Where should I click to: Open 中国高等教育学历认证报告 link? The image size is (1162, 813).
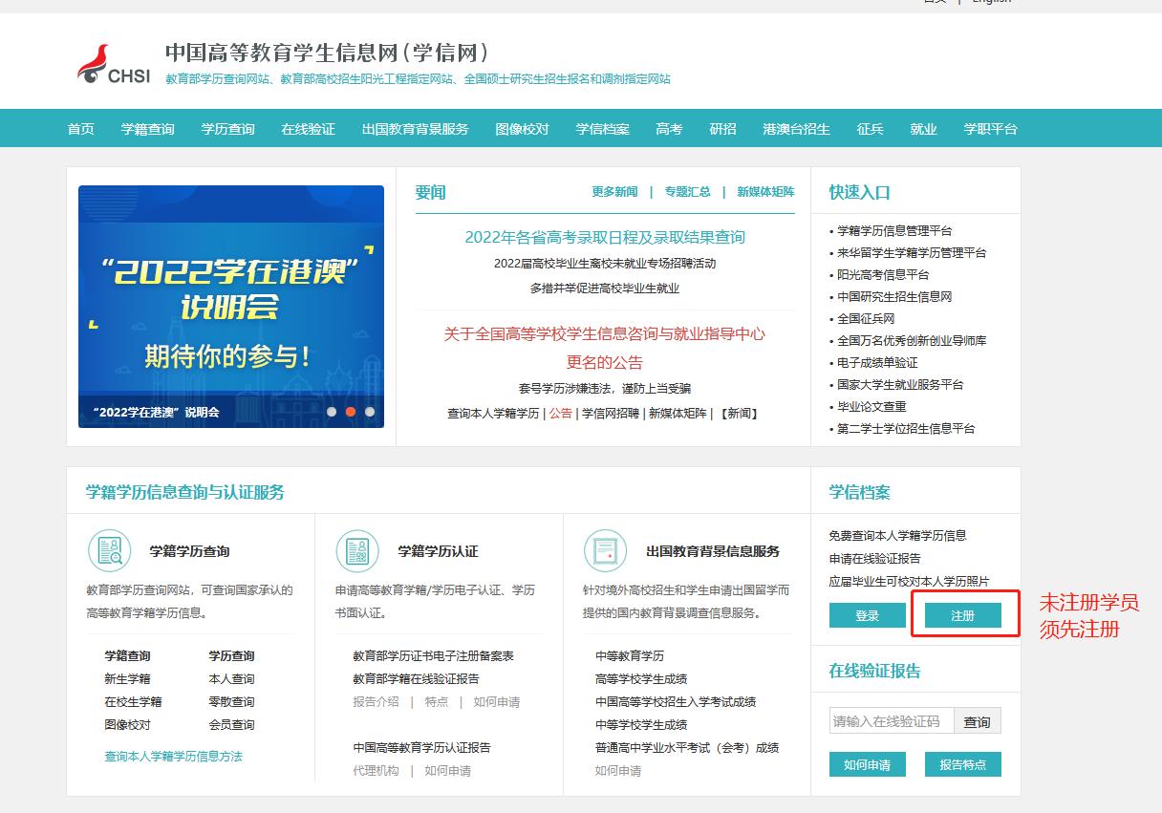pyautogui.click(x=421, y=748)
